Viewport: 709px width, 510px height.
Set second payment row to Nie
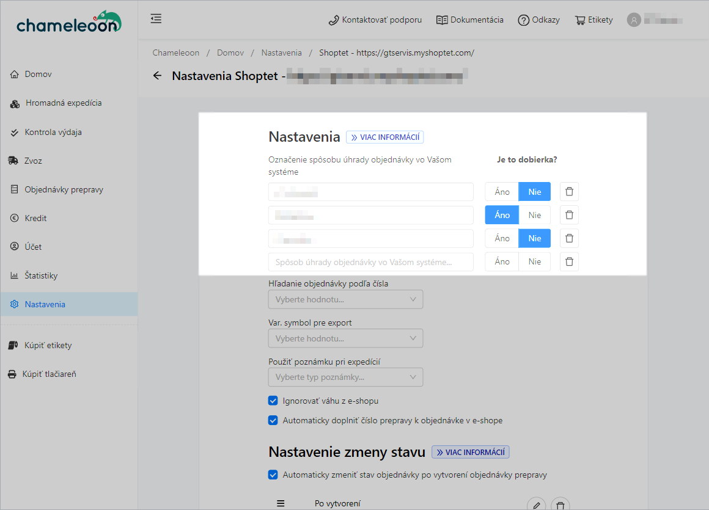[535, 215]
